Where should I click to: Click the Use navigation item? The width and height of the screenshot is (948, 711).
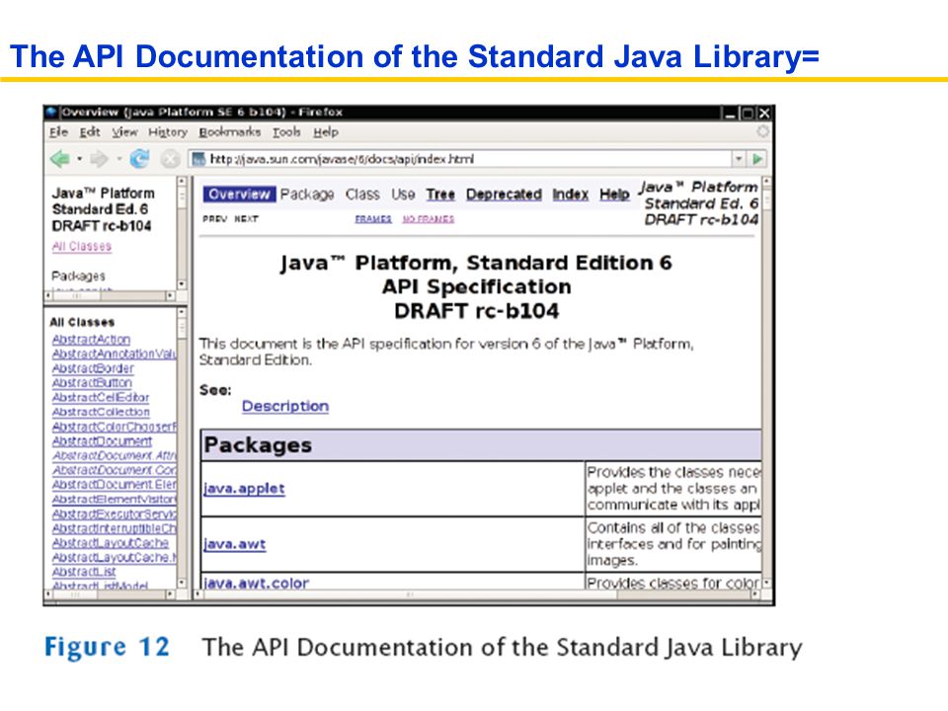coord(403,195)
